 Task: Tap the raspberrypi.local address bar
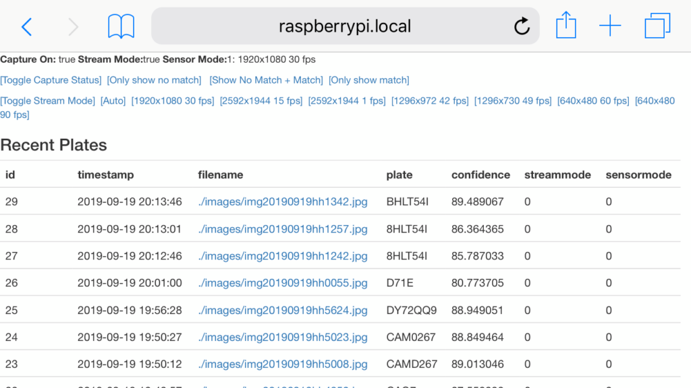pyautogui.click(x=344, y=27)
